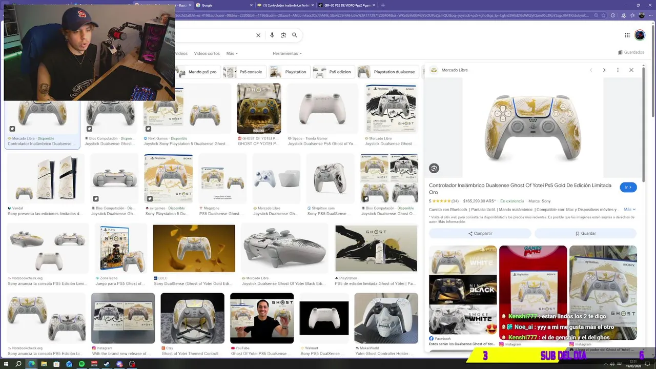Image resolution: width=656 pixels, height=369 pixels.
Task: Open Facebook related image in preview panel
Action: [x=463, y=291]
